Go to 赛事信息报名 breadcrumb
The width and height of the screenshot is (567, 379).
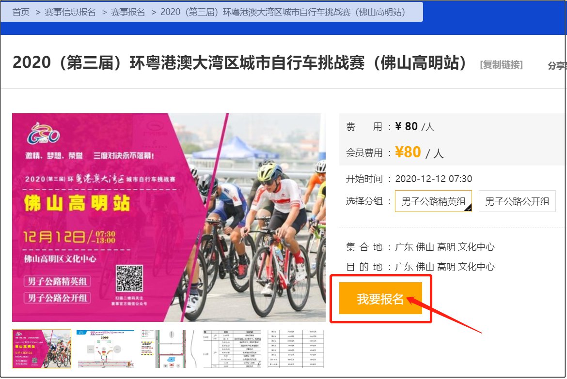[x=70, y=12]
